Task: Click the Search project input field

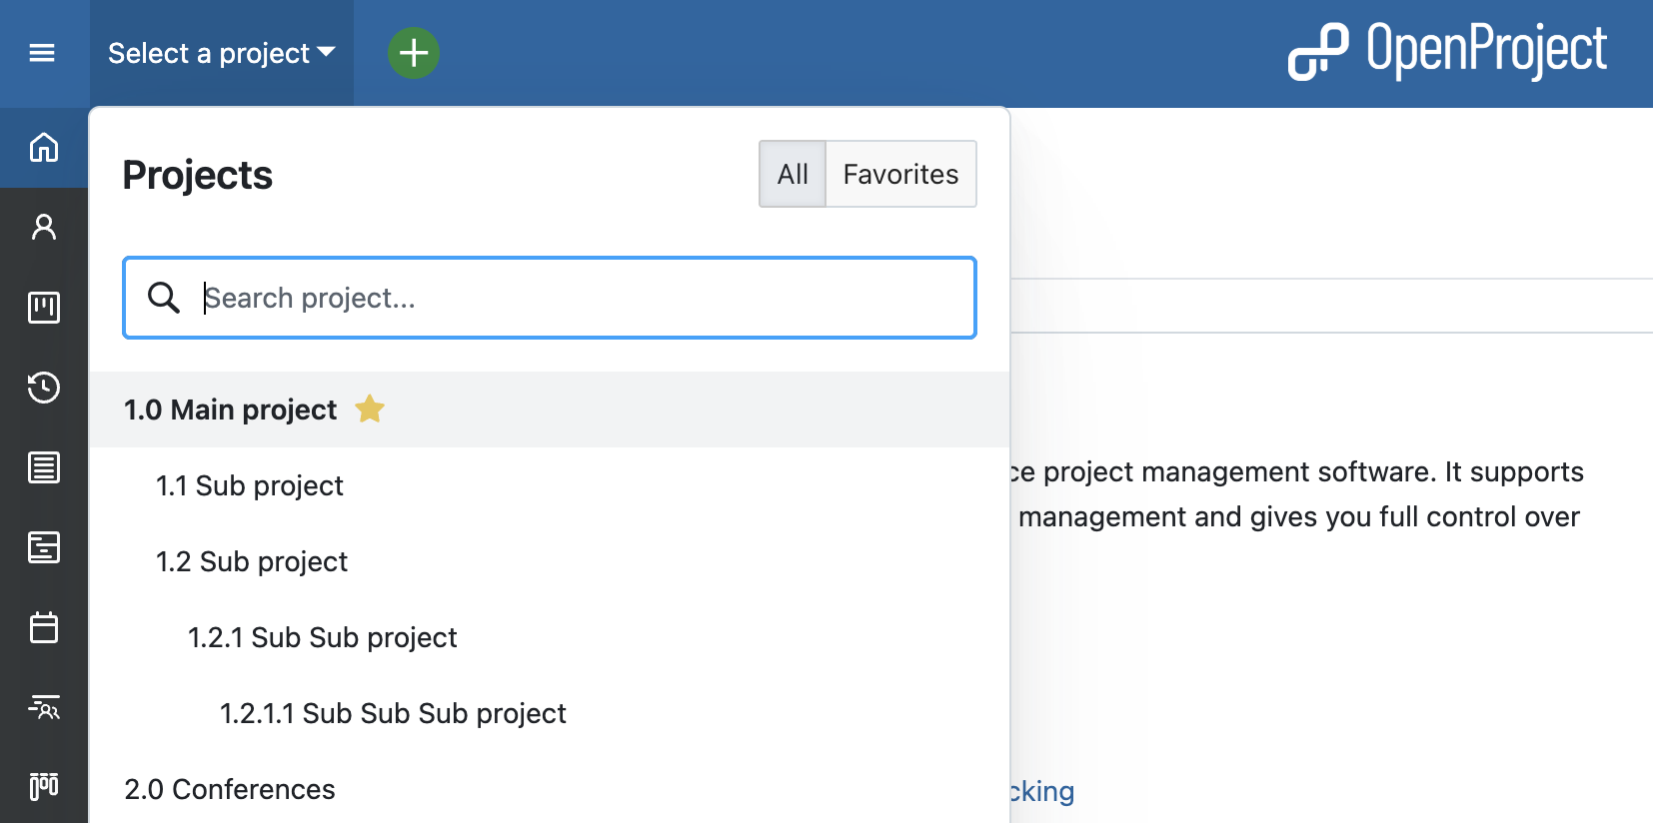Action: point(580,298)
